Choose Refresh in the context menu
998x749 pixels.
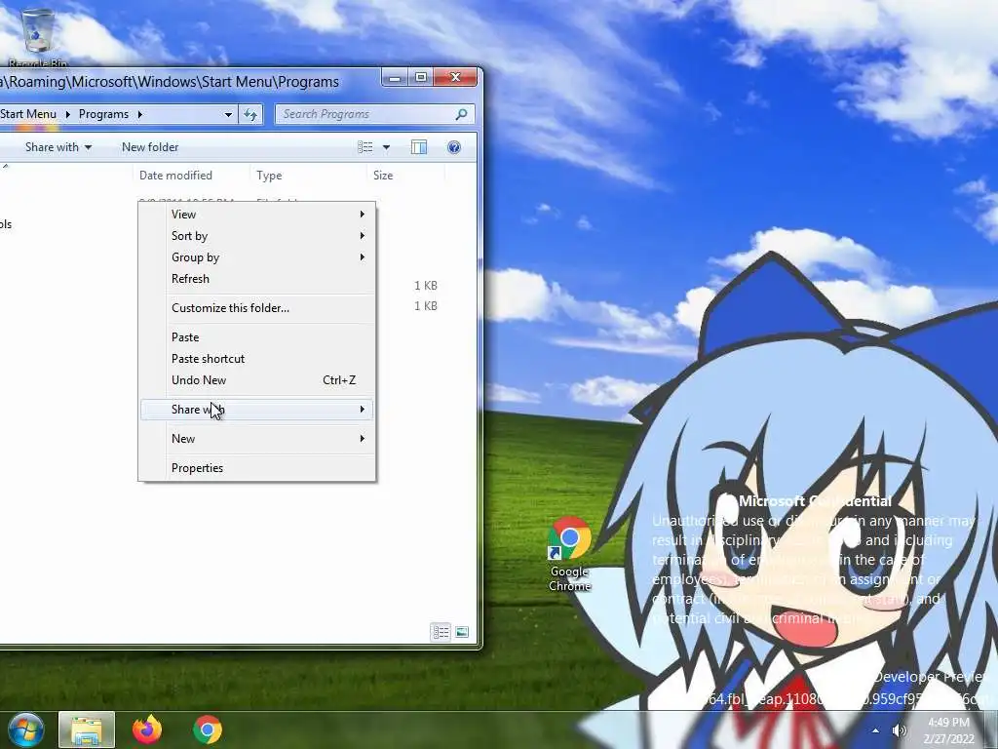click(256, 278)
